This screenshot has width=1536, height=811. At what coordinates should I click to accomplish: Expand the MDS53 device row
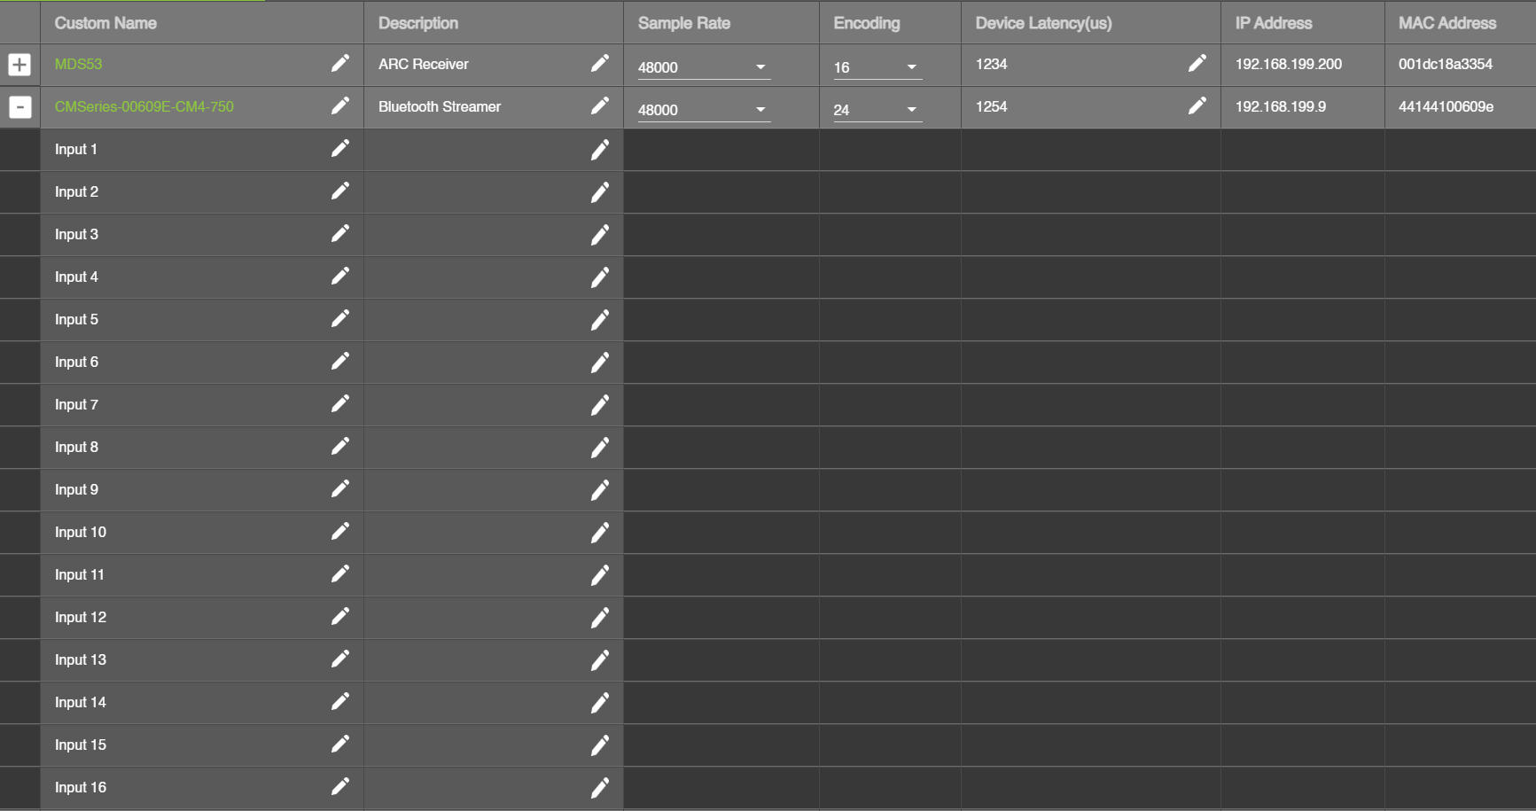point(19,65)
